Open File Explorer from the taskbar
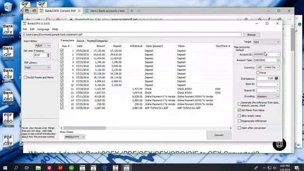This screenshot has width=304, height=171. pos(38,168)
